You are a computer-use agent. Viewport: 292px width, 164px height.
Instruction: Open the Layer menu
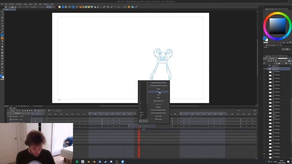click(x=26, y=4)
